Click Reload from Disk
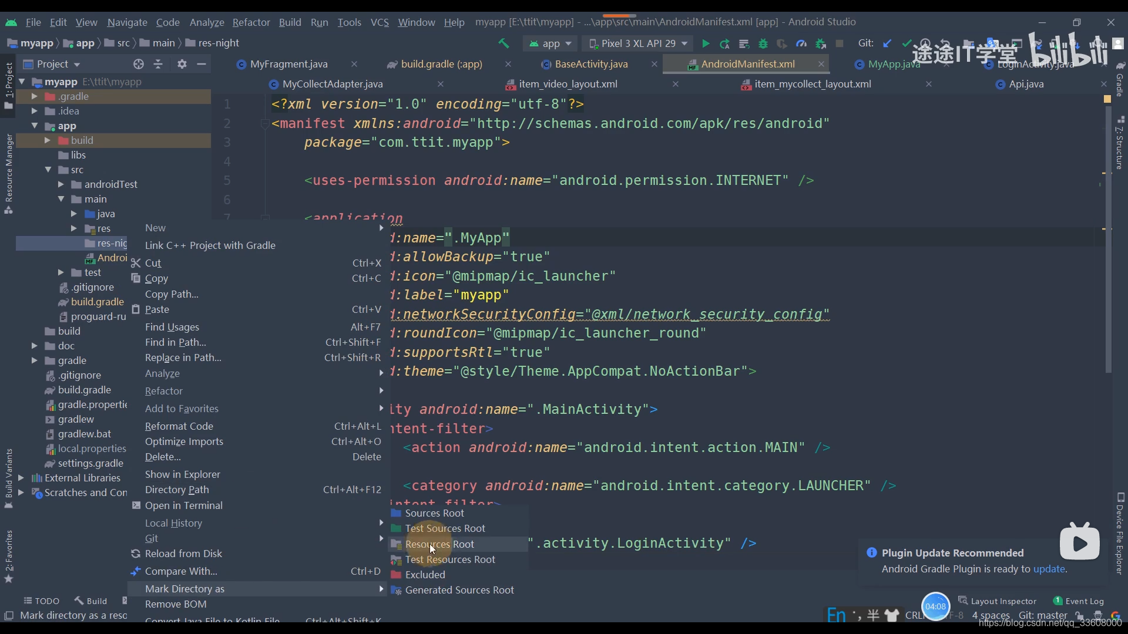The image size is (1128, 634). [257, 554]
